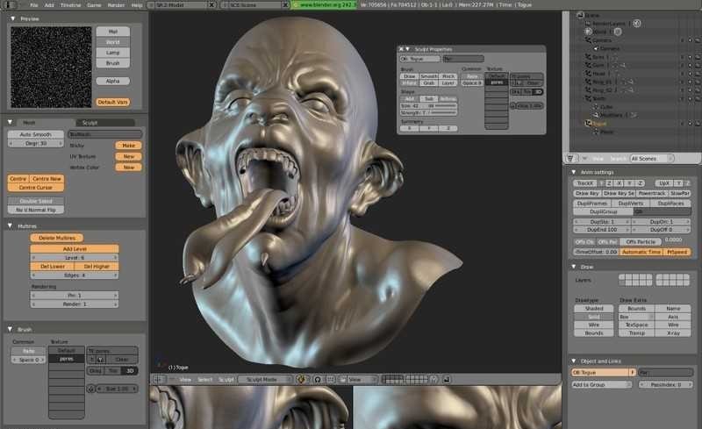Viewport: 702px width, 429px height.
Task: Collapse the Anim settings panel
Action: click(x=574, y=172)
